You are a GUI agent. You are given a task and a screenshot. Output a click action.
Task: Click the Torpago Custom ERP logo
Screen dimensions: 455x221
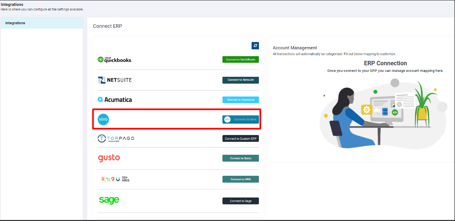[x=116, y=139]
